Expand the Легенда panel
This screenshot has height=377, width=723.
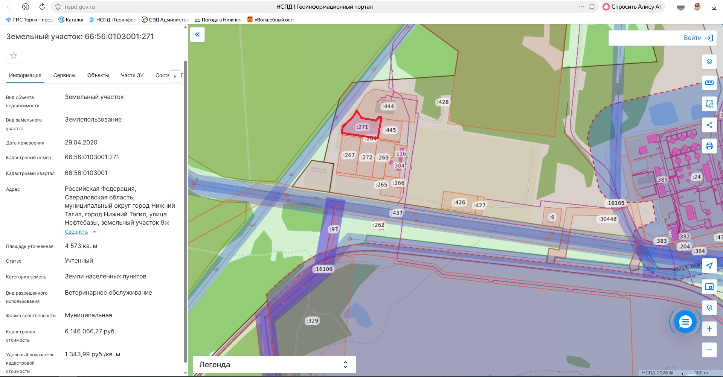(274, 365)
